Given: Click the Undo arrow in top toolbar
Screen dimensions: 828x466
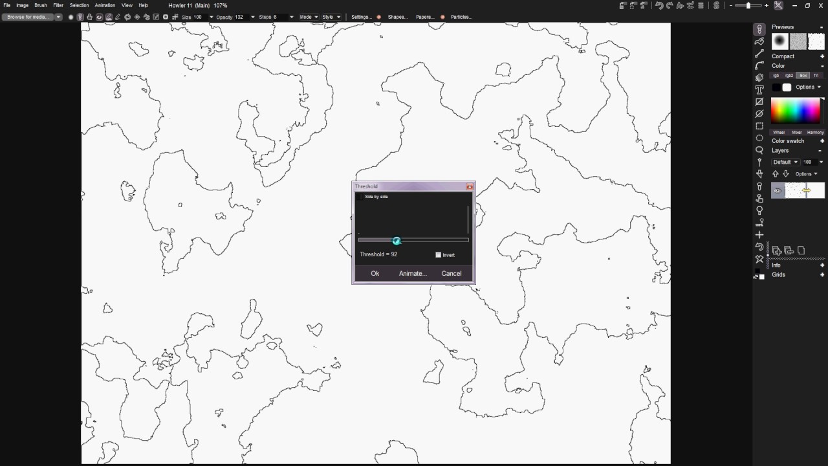Looking at the screenshot, I should (x=659, y=5).
